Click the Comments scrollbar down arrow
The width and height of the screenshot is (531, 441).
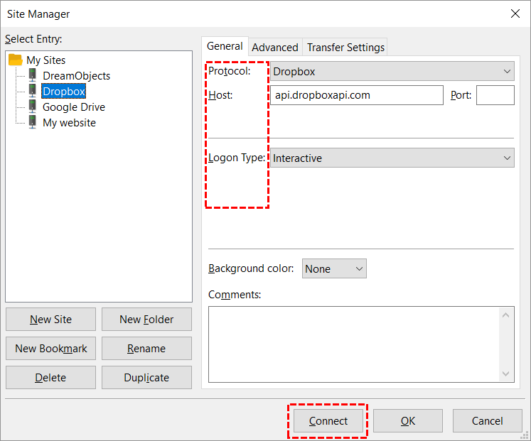(506, 374)
